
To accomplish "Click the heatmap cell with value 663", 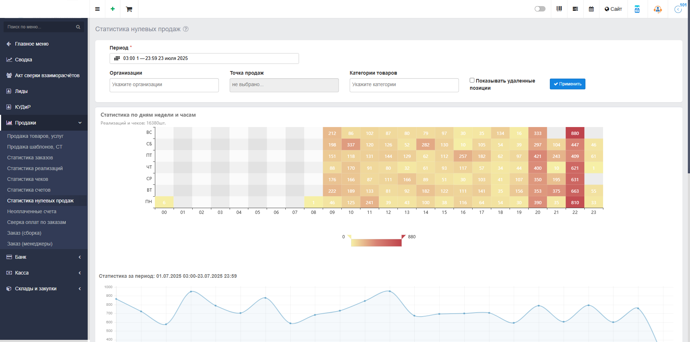I will 575,191.
